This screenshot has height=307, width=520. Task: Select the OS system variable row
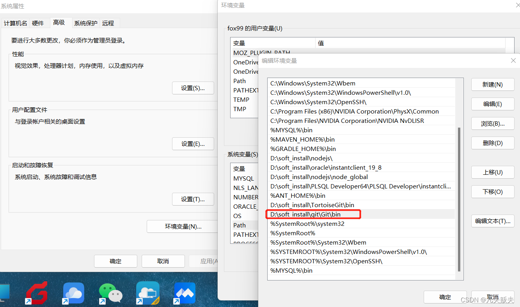pyautogui.click(x=245, y=216)
